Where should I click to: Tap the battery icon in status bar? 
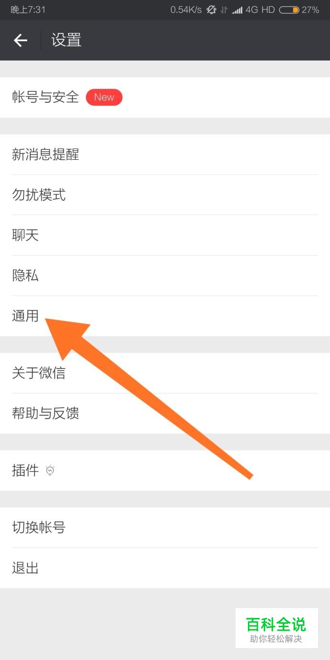(289, 10)
